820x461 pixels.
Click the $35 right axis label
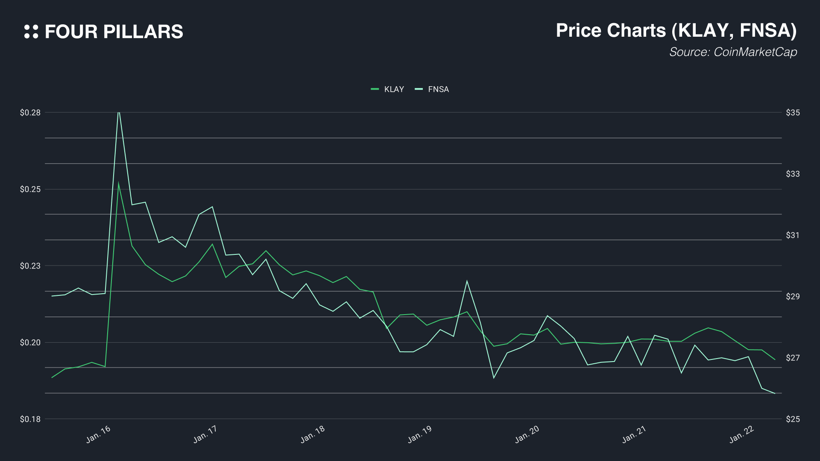click(x=793, y=113)
